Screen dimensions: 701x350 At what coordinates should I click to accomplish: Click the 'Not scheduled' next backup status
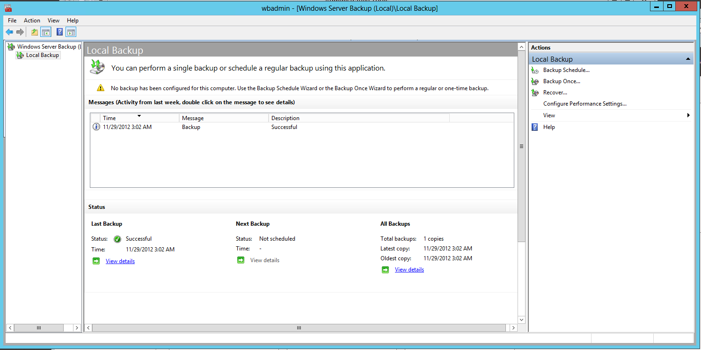tap(277, 239)
